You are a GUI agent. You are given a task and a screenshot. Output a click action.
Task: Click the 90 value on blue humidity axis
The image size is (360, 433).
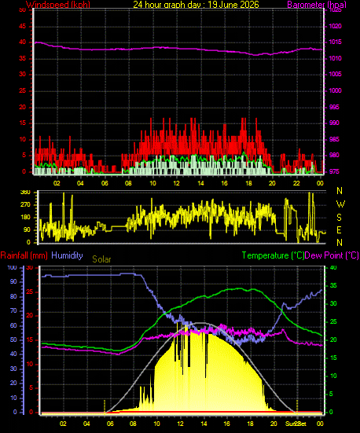(x=13, y=281)
